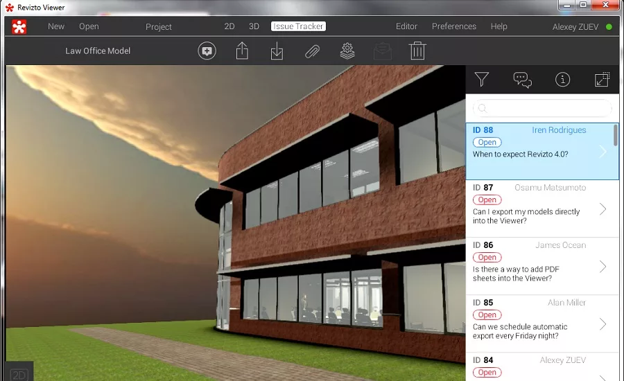
Task: Click the Revizto logo home icon
Action: [19, 26]
